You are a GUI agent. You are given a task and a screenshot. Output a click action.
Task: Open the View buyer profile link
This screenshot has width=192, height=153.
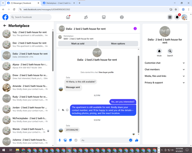(106, 72)
